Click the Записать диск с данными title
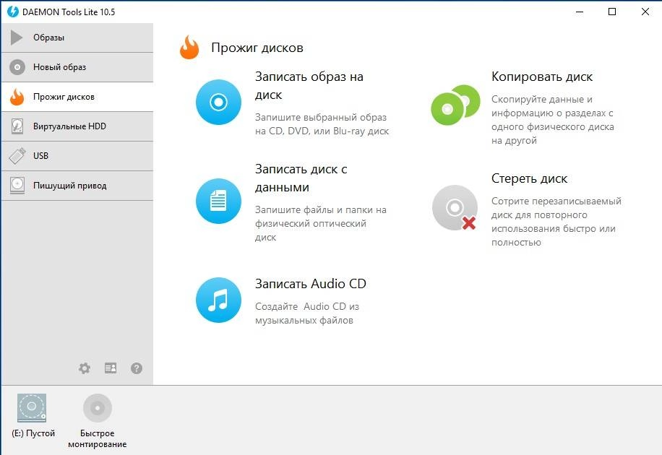This screenshot has width=662, height=455. [x=301, y=178]
